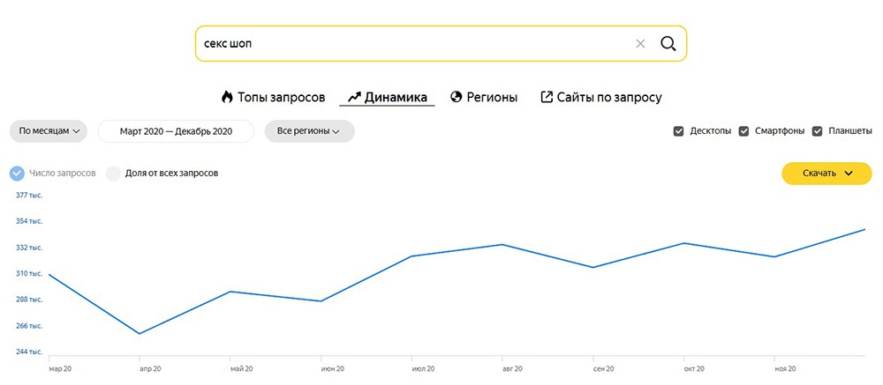This screenshot has width=883, height=385.
Task: Click the мар 20 month label
Action: [x=60, y=369]
